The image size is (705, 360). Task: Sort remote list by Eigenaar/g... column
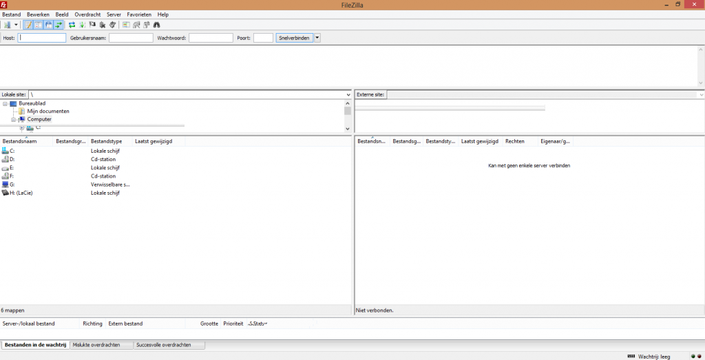pos(556,141)
